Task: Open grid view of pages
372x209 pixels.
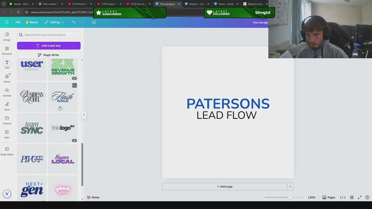Action: [352, 197]
